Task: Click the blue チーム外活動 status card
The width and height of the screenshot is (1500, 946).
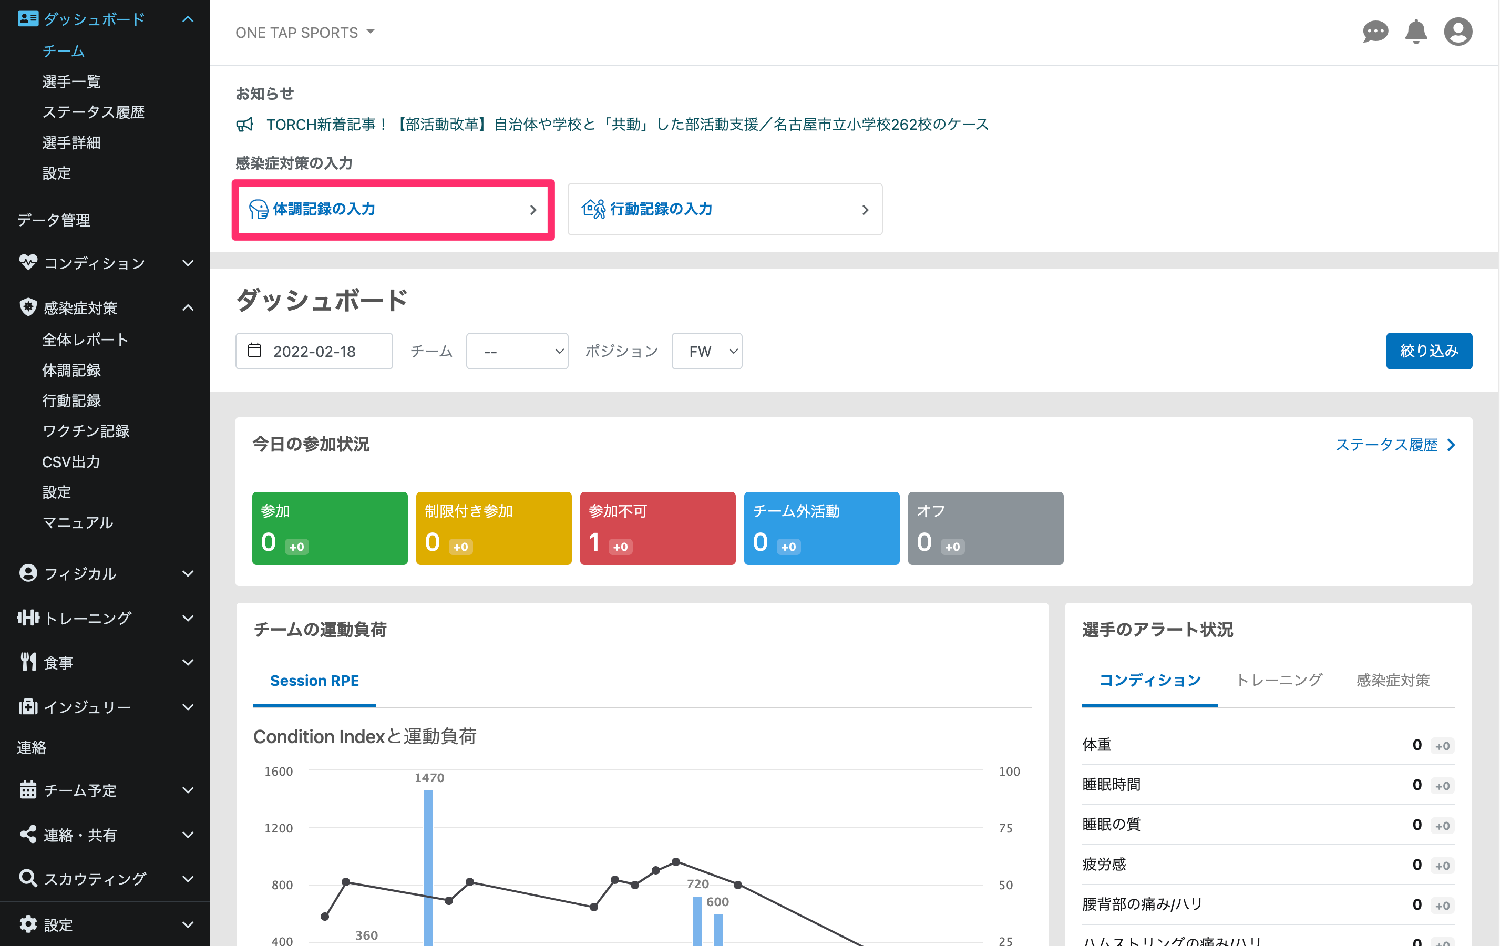Action: pyautogui.click(x=821, y=528)
